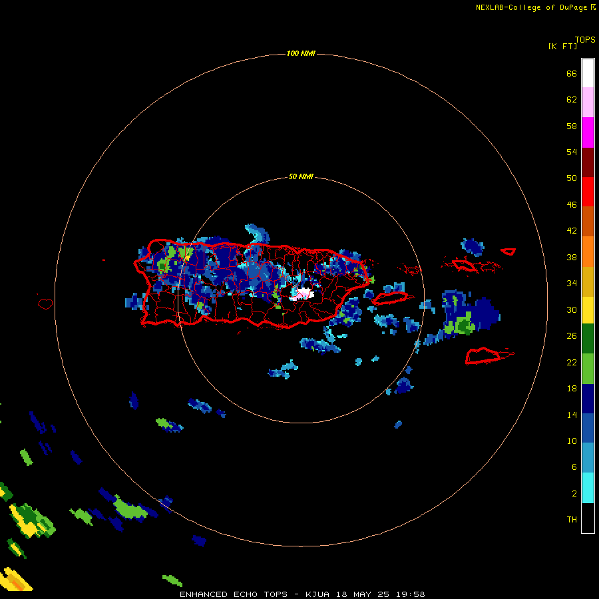Image resolution: width=599 pixels, height=599 pixels.
Task: Click the TOPS legend title
Action: 585,40
